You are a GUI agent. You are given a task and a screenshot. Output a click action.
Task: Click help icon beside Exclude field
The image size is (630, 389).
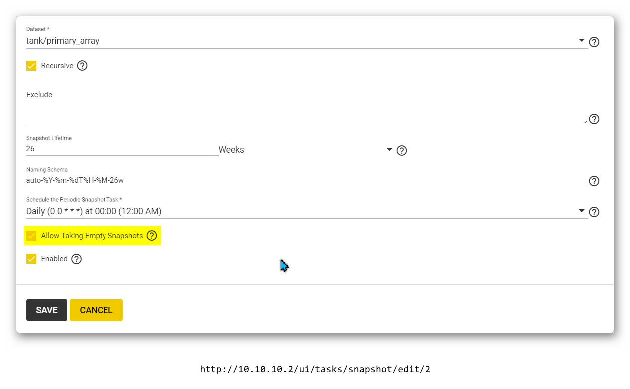(x=594, y=119)
